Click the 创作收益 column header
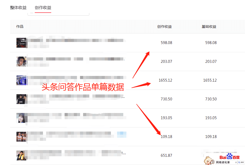Viewport: 245px width, 165px height. [x=164, y=27]
